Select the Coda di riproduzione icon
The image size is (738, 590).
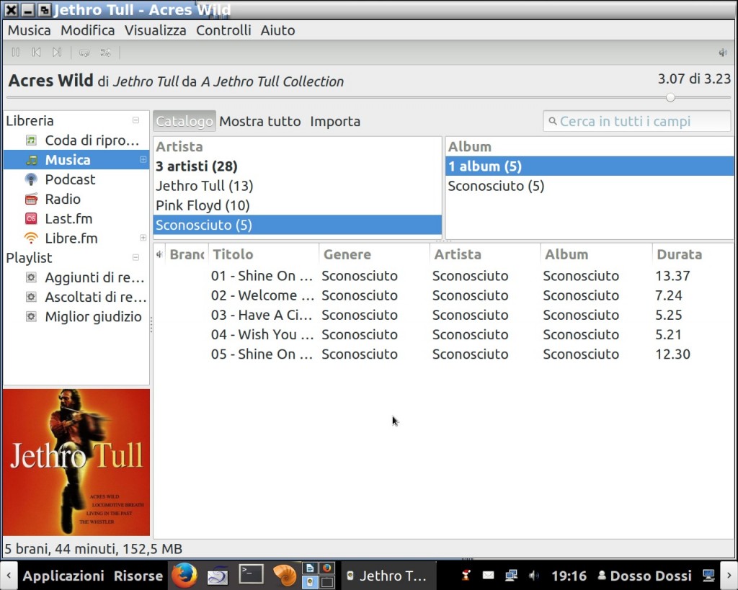[x=31, y=140]
